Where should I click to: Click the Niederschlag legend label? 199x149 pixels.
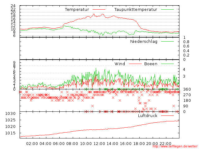coord(144,41)
